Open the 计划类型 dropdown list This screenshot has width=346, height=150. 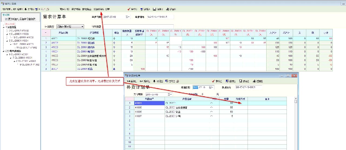(x=82, y=26)
